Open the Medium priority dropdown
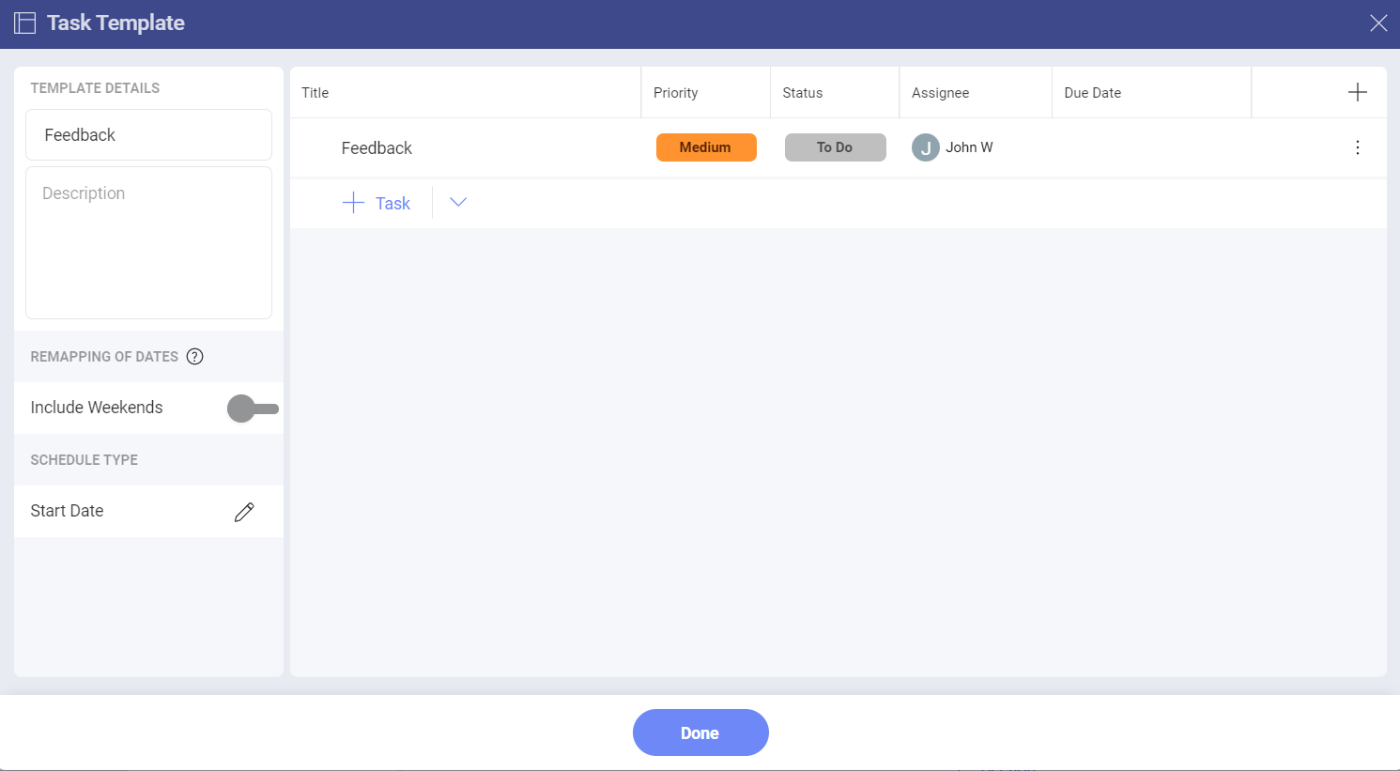Image resolution: width=1400 pixels, height=771 pixels. (706, 147)
